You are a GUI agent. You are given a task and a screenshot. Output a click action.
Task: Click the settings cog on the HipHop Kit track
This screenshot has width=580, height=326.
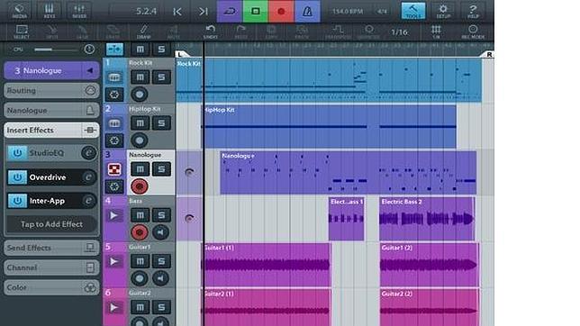[x=114, y=140]
